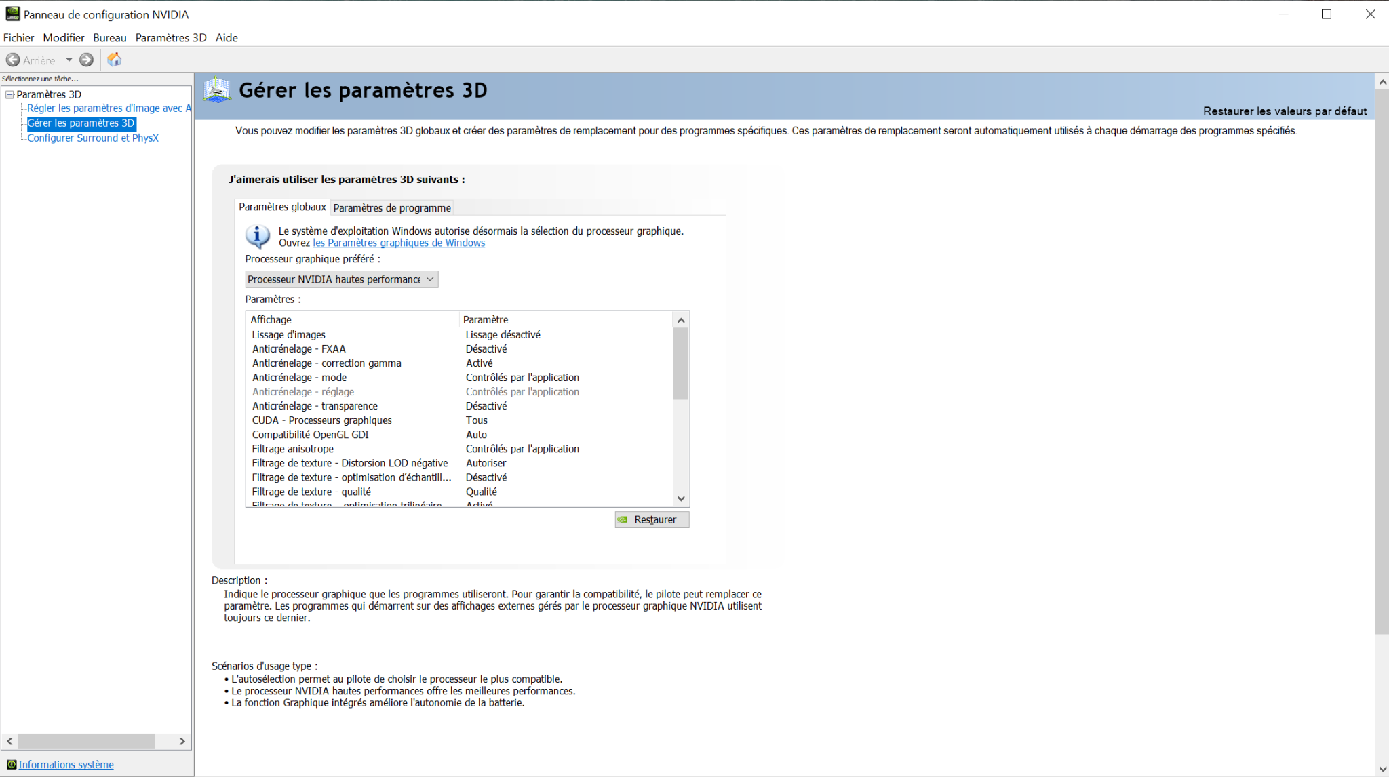Viewport: 1389px width, 777px height.
Task: Click the Auto value for OpenGL GDI
Action: pos(476,435)
